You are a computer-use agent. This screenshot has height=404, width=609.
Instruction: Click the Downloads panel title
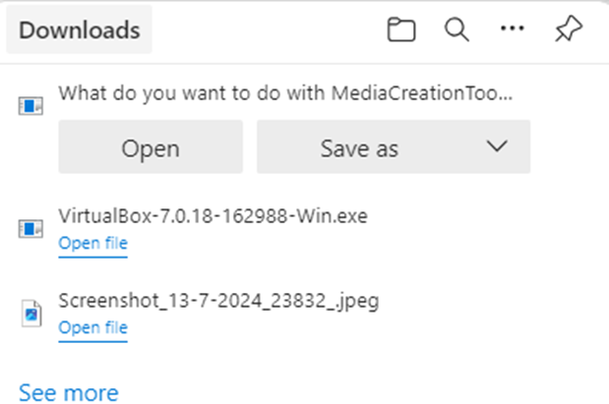(79, 30)
